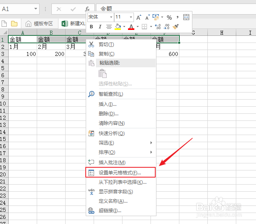This screenshot has width=256, height=224.
Task: Select 插入批注(M) menu entry
Action: (x=121, y=162)
